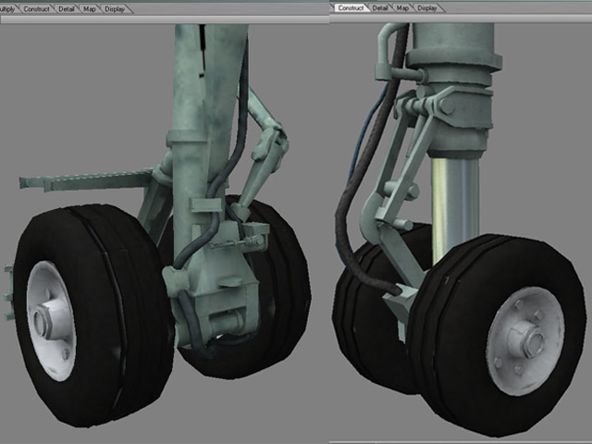592x444 pixels.
Task: Click the partially visible Multiply tab
Action: point(6,8)
